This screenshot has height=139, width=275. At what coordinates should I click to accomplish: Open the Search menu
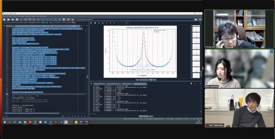(x=10, y=16)
